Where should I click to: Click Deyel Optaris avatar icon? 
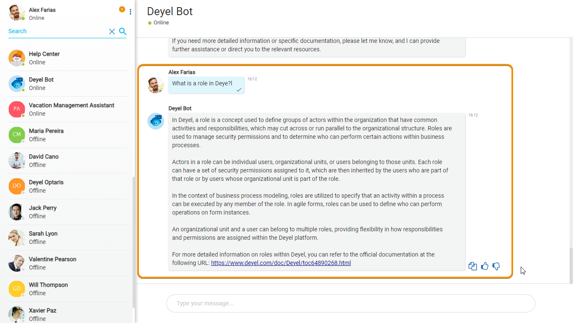point(17,186)
